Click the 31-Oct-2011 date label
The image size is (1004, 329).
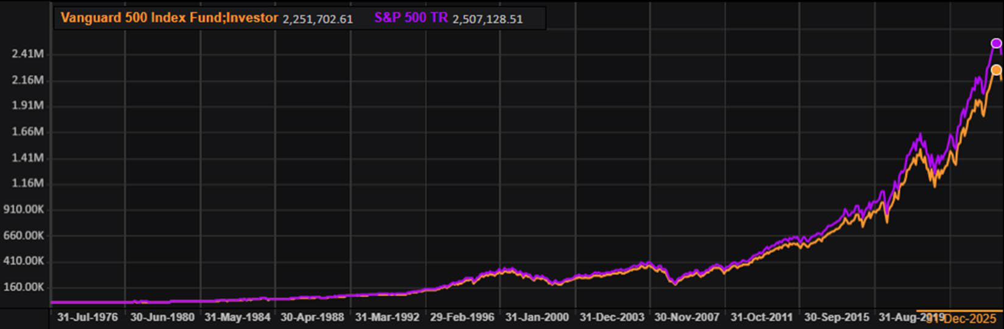tap(761, 317)
